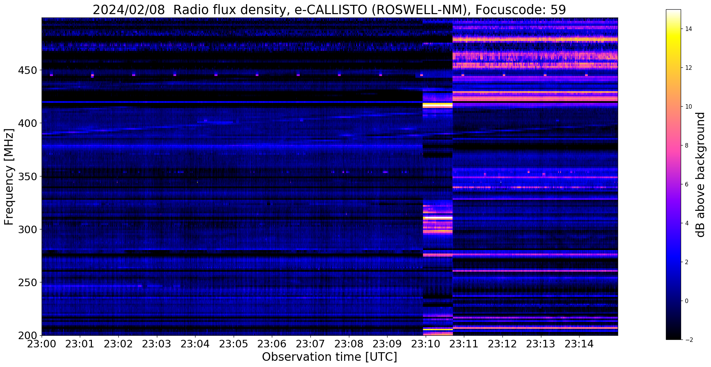Click the 450 MHz frequency tick label

point(28,70)
